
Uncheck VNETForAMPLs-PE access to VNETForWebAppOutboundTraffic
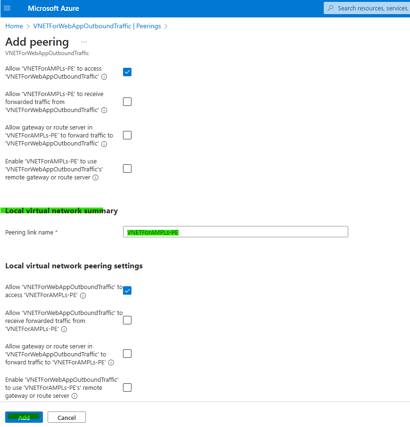pyautogui.click(x=127, y=72)
